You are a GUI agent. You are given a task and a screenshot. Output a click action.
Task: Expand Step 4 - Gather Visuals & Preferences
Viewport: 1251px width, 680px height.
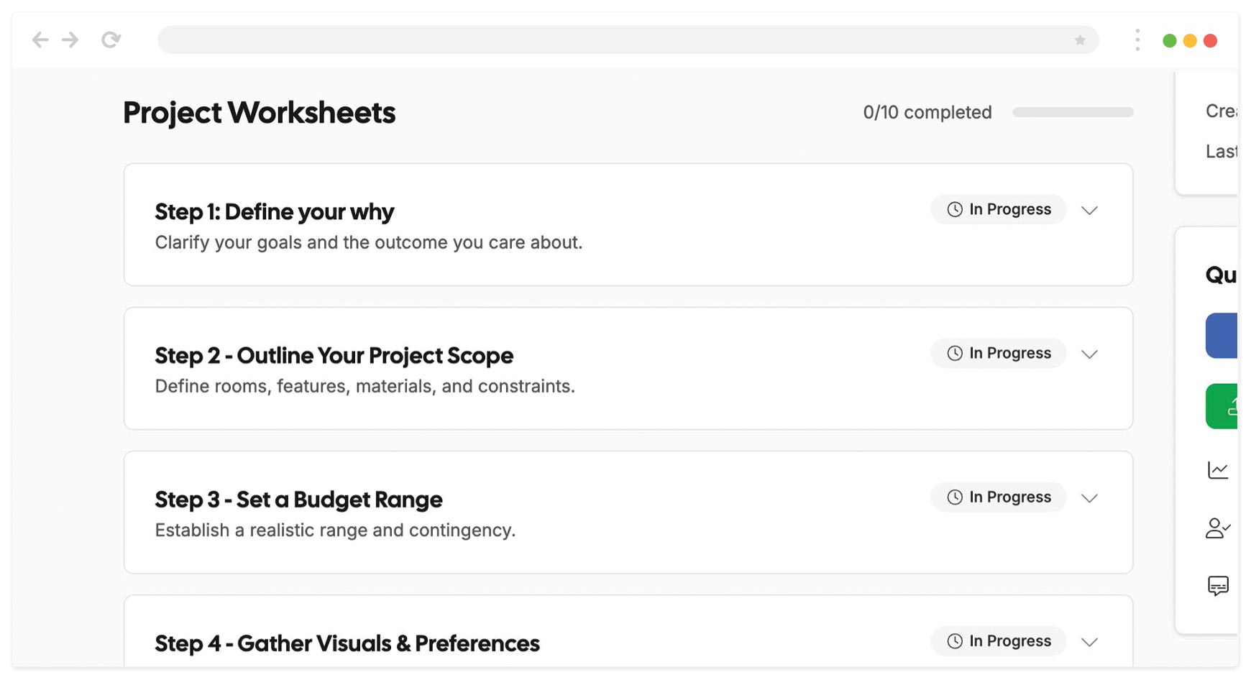point(1089,642)
